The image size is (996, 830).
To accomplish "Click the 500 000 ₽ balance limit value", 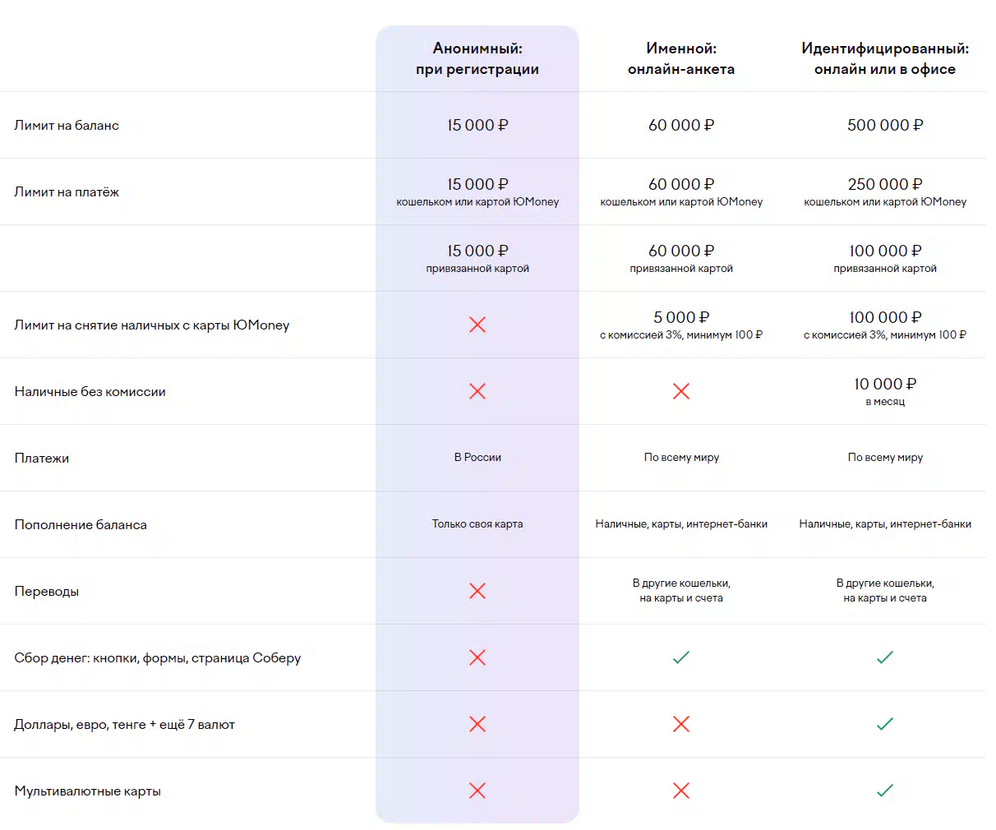I will 885,126.
